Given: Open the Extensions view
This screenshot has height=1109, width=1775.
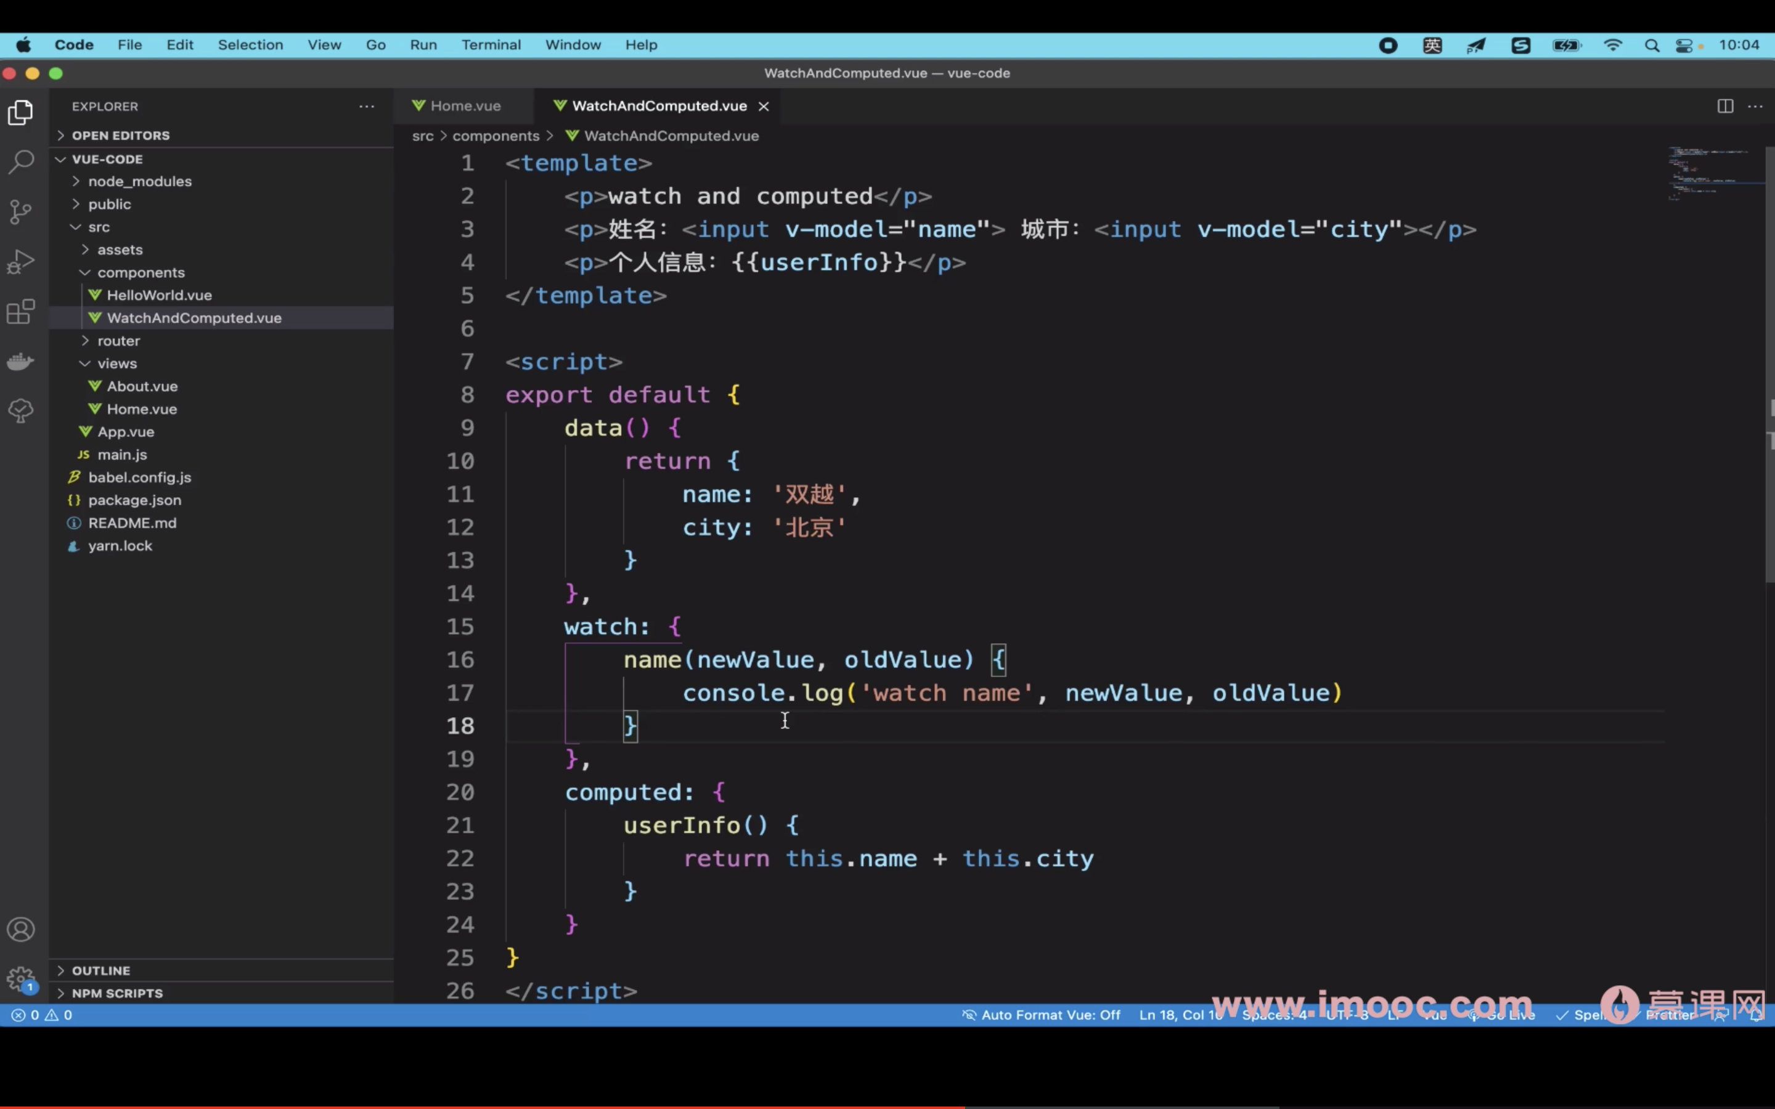Looking at the screenshot, I should [20, 312].
